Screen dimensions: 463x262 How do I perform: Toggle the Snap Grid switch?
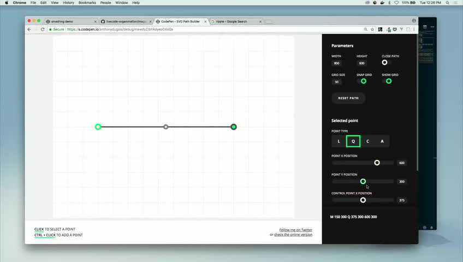pyautogui.click(x=361, y=81)
